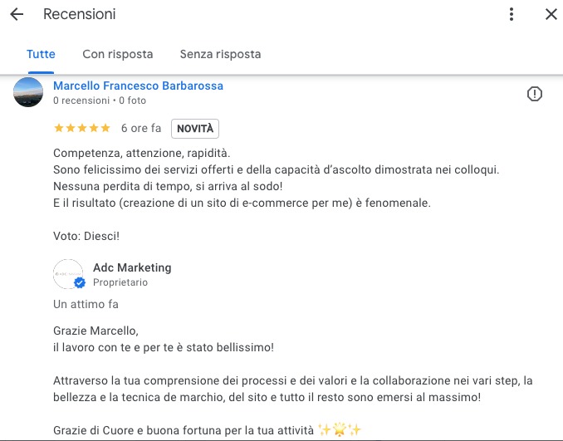Go back using the left arrow
The width and height of the screenshot is (563, 441).
pyautogui.click(x=17, y=14)
